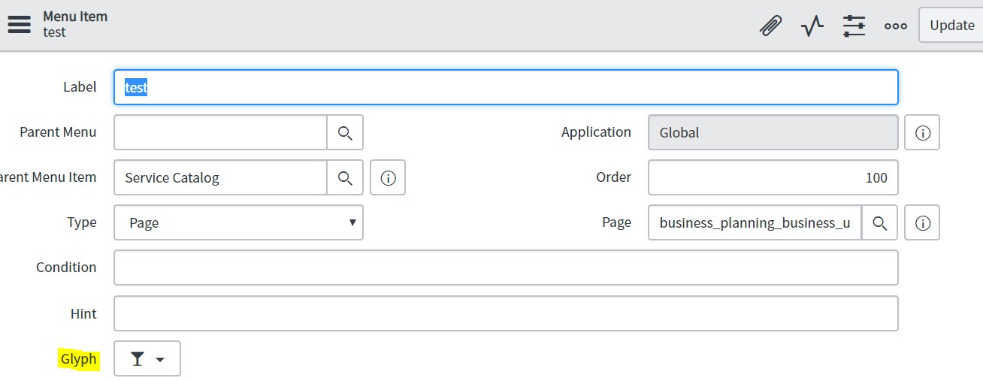
Task: Expand the Type dropdown showing Page
Action: [x=238, y=222]
